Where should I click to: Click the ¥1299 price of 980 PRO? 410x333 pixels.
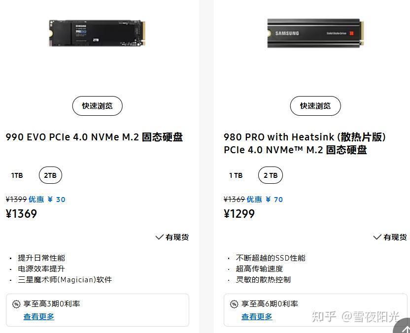tap(239, 214)
